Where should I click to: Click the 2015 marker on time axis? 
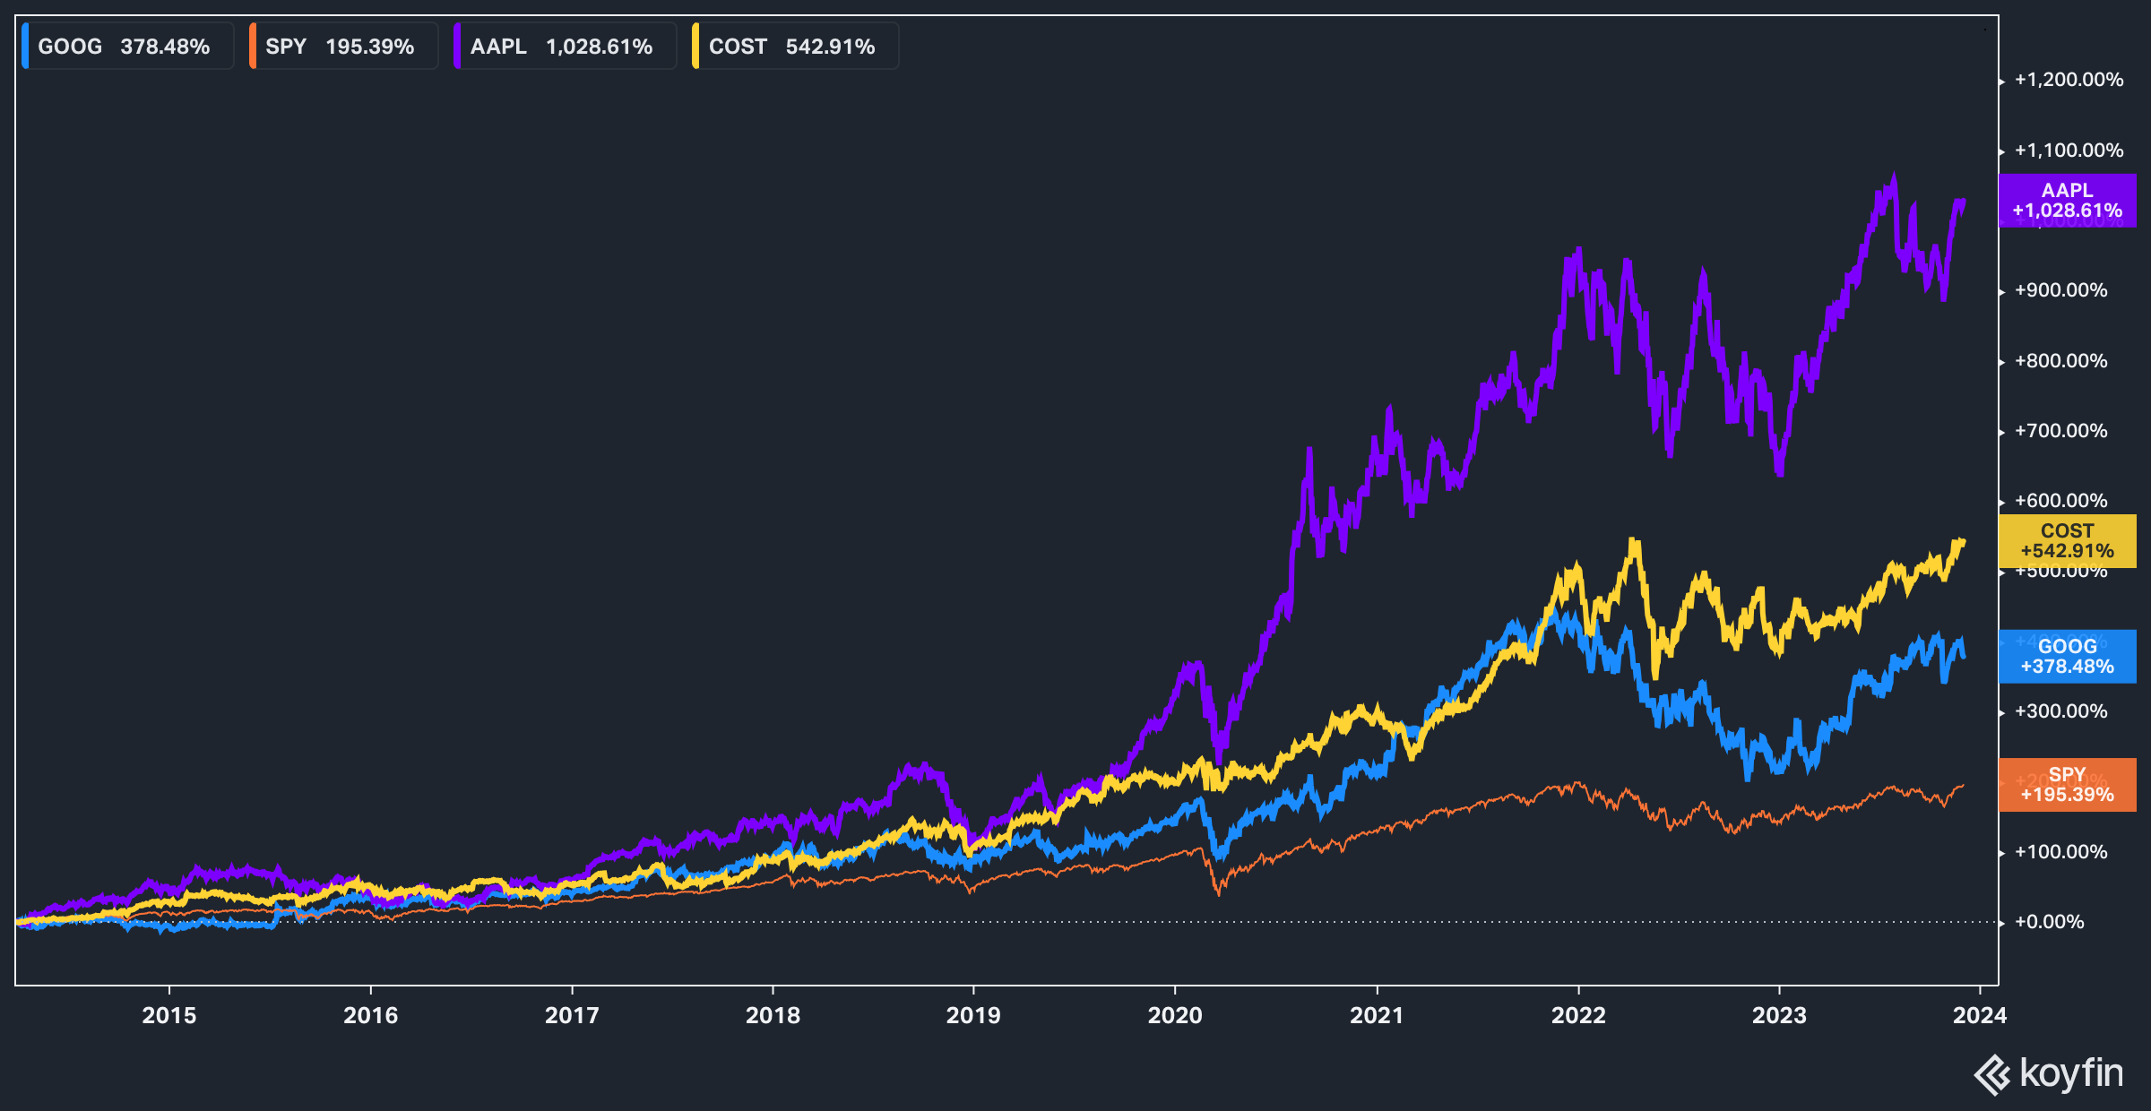coord(169,1015)
